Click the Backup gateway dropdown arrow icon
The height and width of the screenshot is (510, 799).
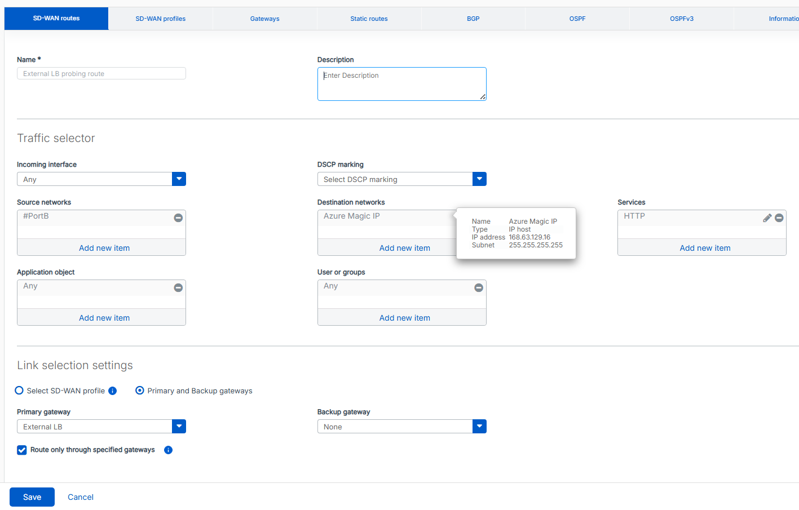click(479, 426)
